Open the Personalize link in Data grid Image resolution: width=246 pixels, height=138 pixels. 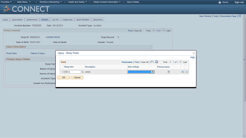pos(127,62)
